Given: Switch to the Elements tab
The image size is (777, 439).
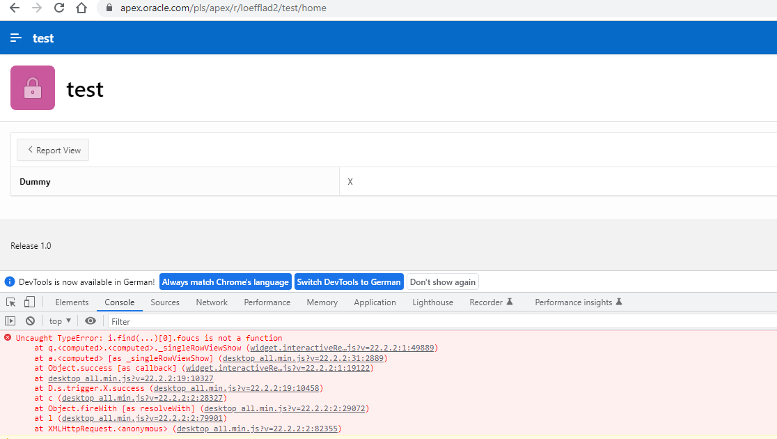Looking at the screenshot, I should pyautogui.click(x=72, y=302).
